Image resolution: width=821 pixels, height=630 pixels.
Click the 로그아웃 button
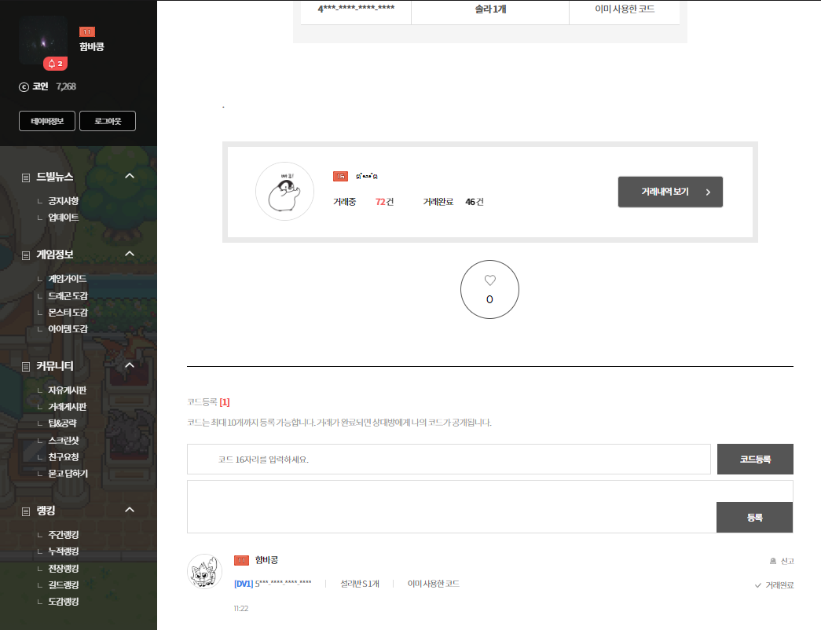108,121
